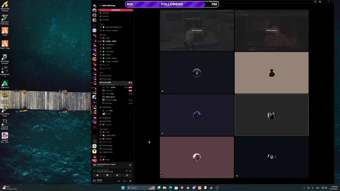Screen dimensions: 340x191
Task: Open the My Friend server icon
Action: [x=94, y=146]
